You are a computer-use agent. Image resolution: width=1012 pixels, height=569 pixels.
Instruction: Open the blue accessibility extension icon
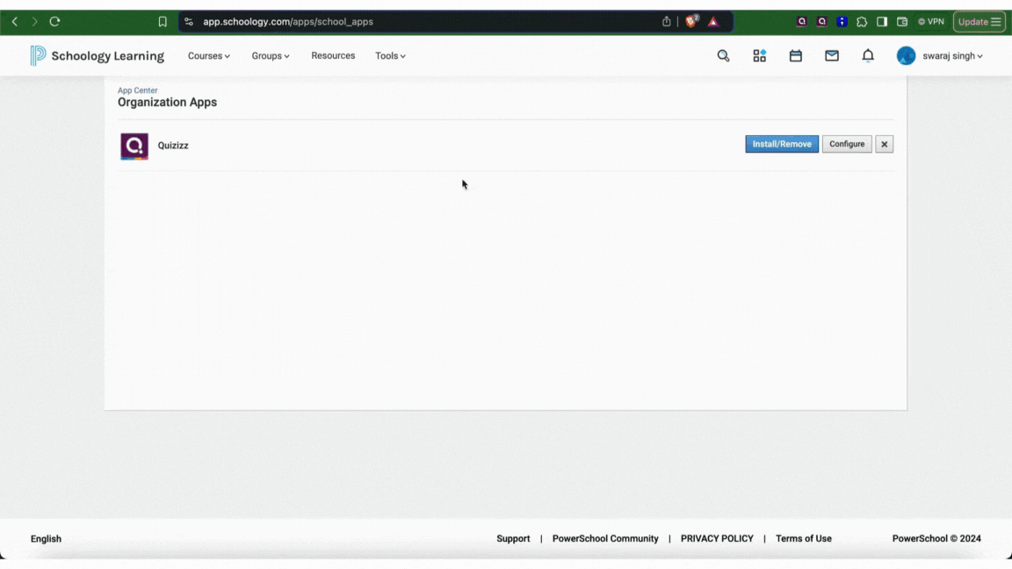tap(842, 21)
